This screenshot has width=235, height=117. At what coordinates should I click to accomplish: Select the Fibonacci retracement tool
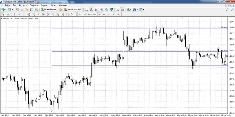coord(34,14)
